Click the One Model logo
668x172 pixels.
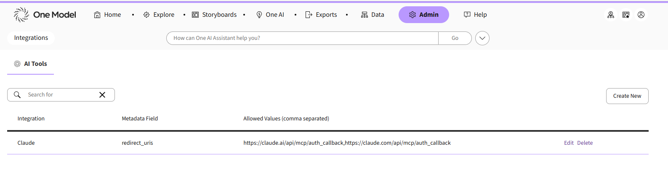pos(45,15)
